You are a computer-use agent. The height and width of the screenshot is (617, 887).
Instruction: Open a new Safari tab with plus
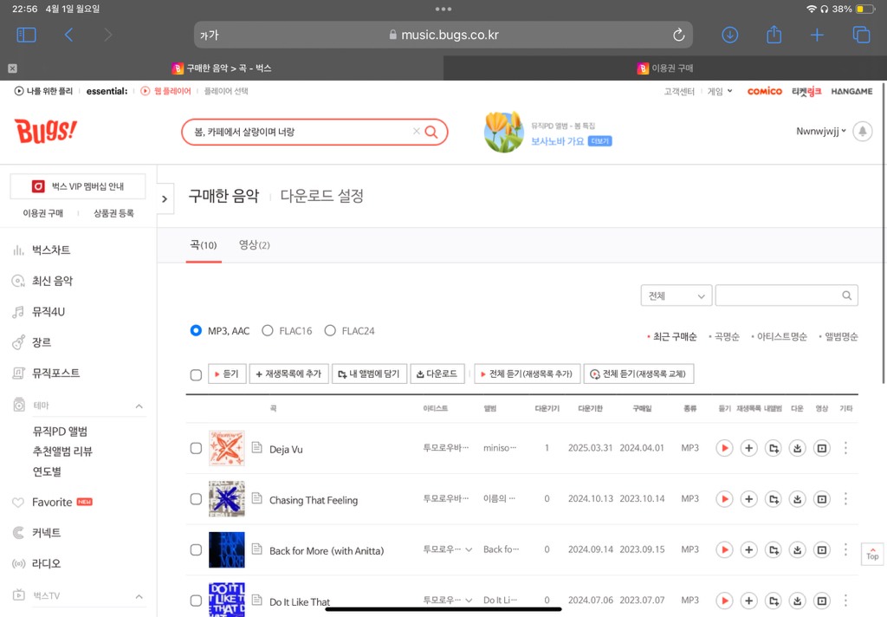(817, 35)
